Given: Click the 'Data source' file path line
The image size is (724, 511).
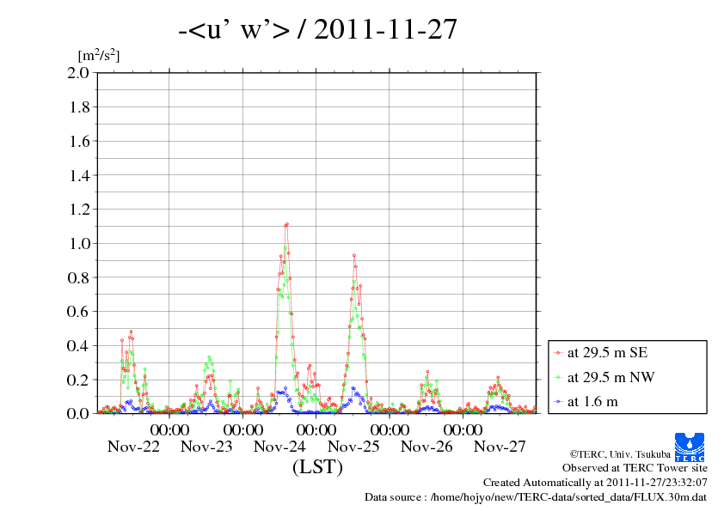Looking at the screenshot, I should [x=536, y=497].
